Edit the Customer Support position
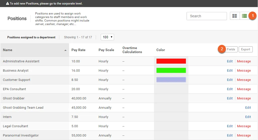 230,80
